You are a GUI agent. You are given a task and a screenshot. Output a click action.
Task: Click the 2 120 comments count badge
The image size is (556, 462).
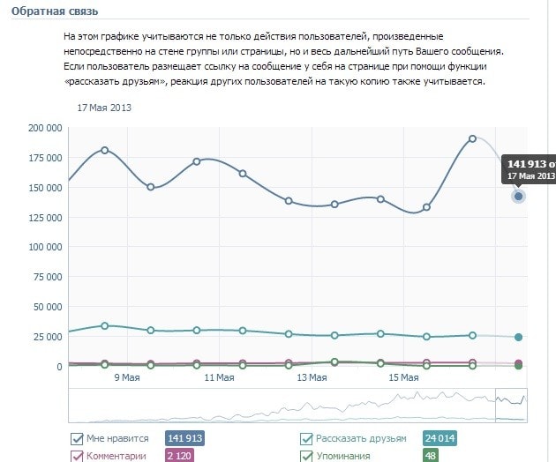184,456
